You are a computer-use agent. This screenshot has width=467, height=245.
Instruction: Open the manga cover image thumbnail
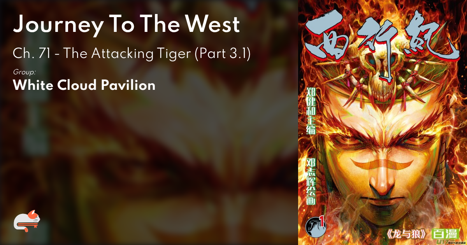click(383, 122)
